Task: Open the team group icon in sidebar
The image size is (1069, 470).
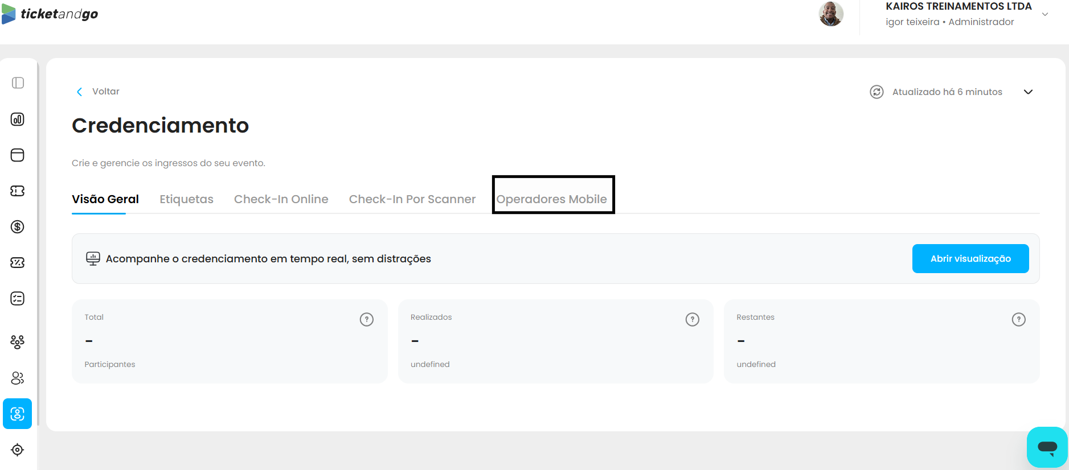Action: [18, 341]
